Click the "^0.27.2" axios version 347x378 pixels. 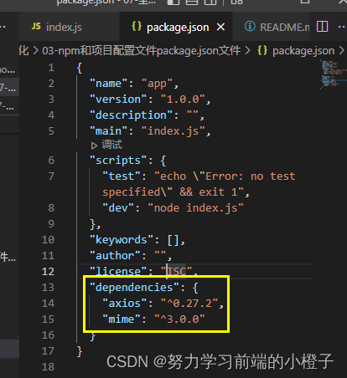189,304
